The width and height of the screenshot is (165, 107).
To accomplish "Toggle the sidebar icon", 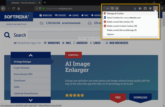I will [145, 9].
